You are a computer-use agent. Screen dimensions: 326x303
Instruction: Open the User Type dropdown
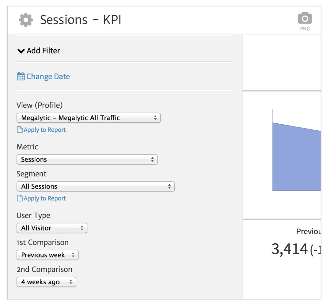tap(51, 228)
